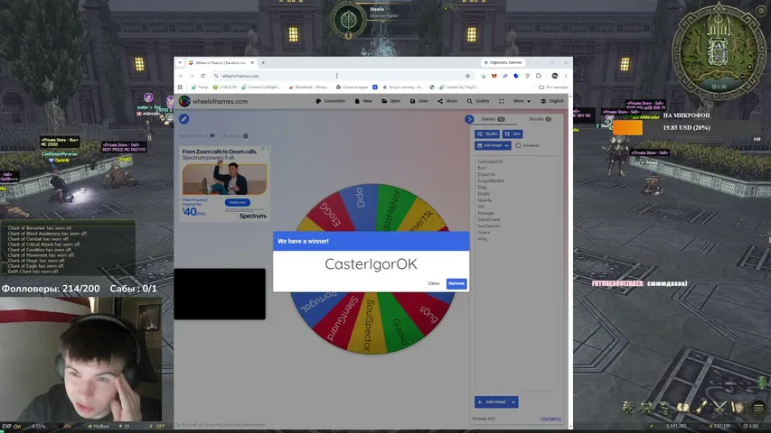
Task: Open the tab search dropdown
Action: [x=180, y=63]
